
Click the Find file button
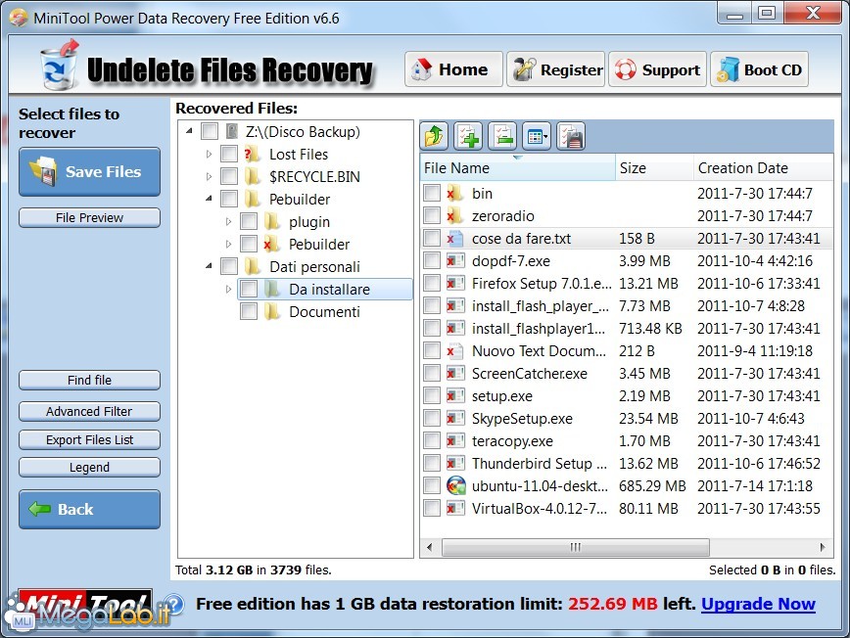[x=89, y=381]
